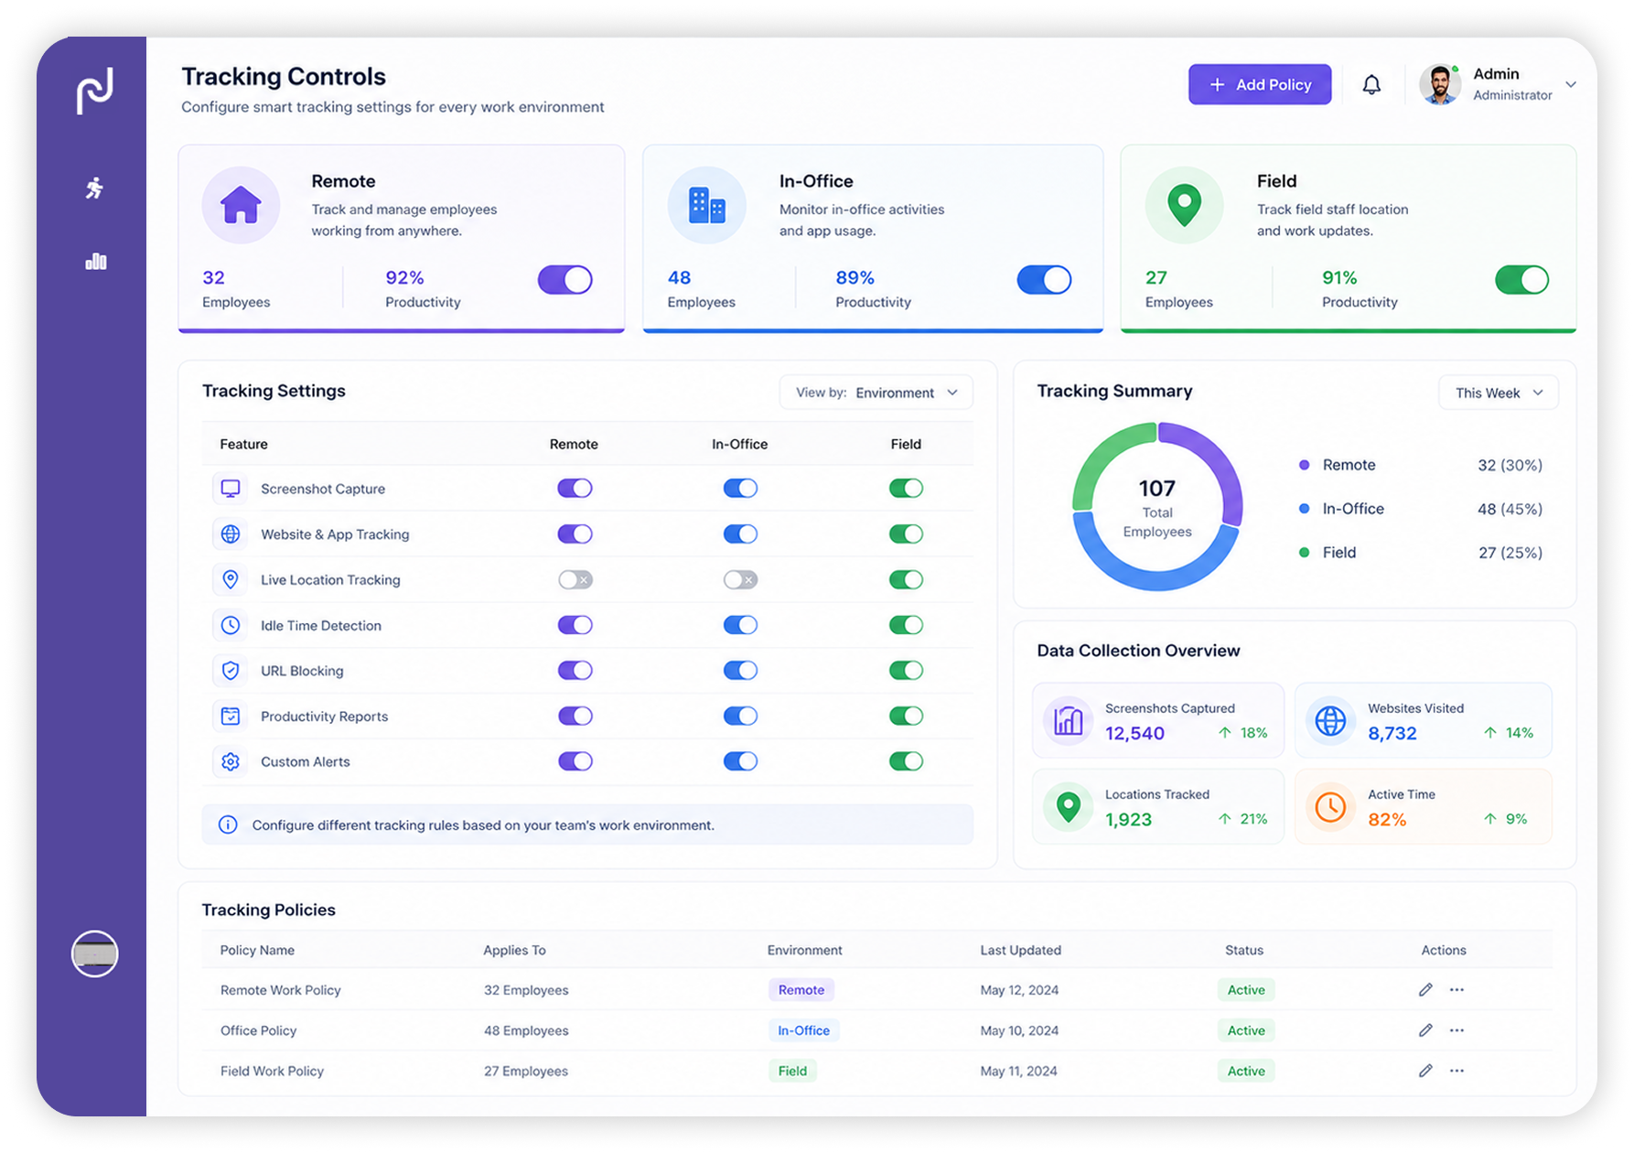Turn off URL Blocking for In-Office

pos(740,671)
